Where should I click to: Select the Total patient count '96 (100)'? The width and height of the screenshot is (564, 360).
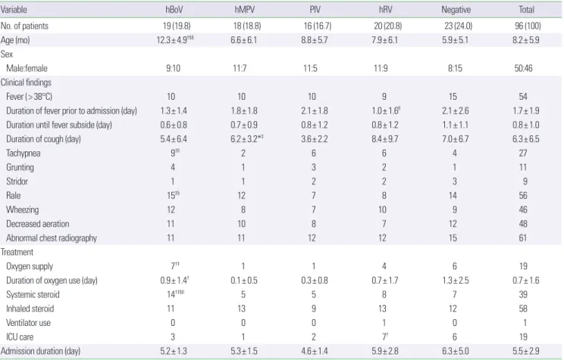(x=528, y=26)
